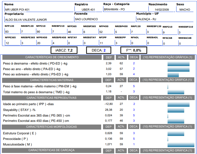Image resolution: width=197 pixels, height=154 pixels.
Task: Click the Nome field containing MR UBER POI 401
Action: (39, 10)
